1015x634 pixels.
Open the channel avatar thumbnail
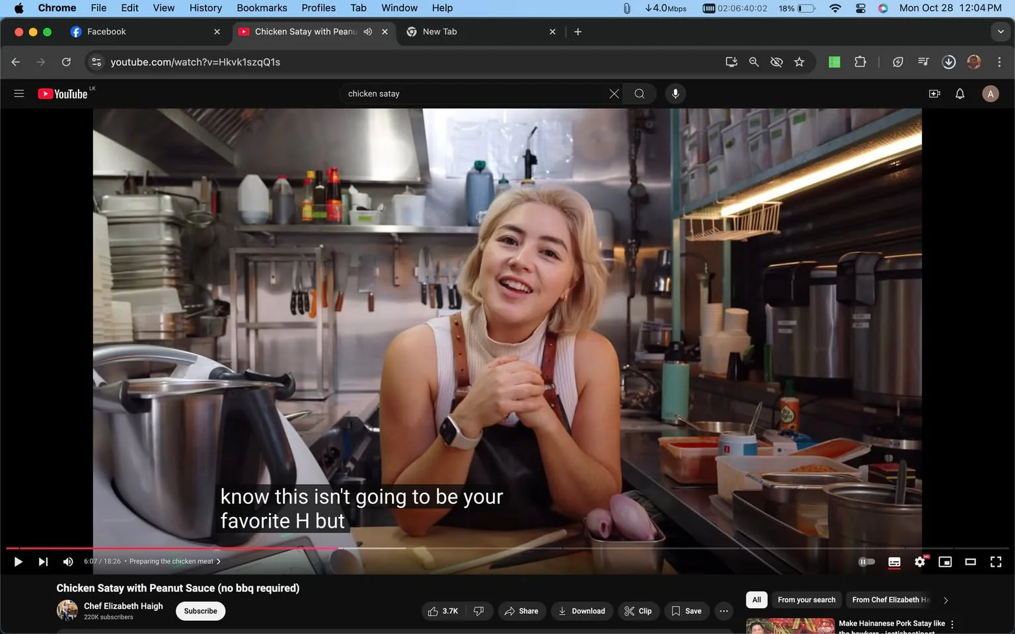click(x=67, y=610)
